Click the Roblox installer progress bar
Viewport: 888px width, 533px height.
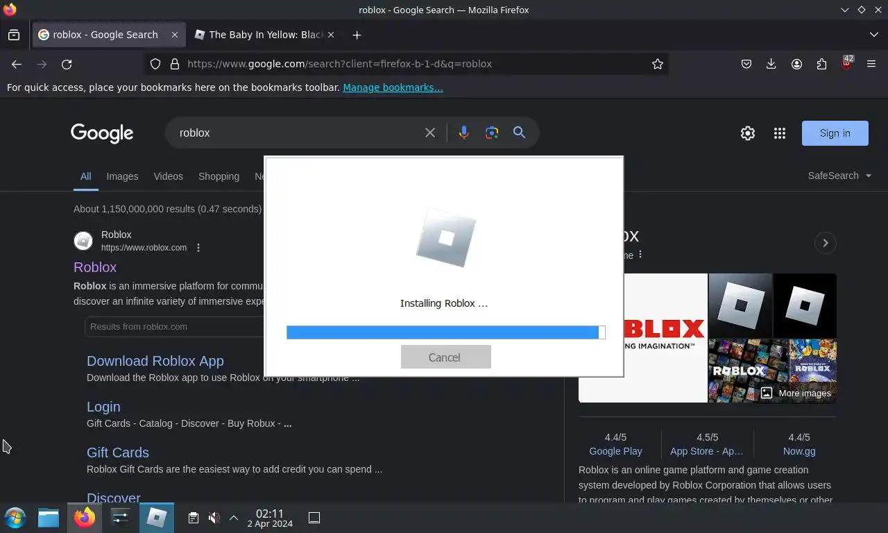445,332
